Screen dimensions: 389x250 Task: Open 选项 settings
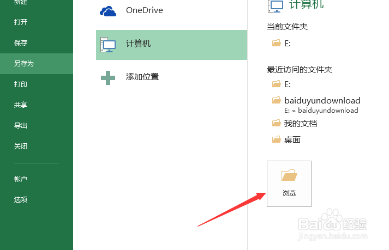coord(21,199)
